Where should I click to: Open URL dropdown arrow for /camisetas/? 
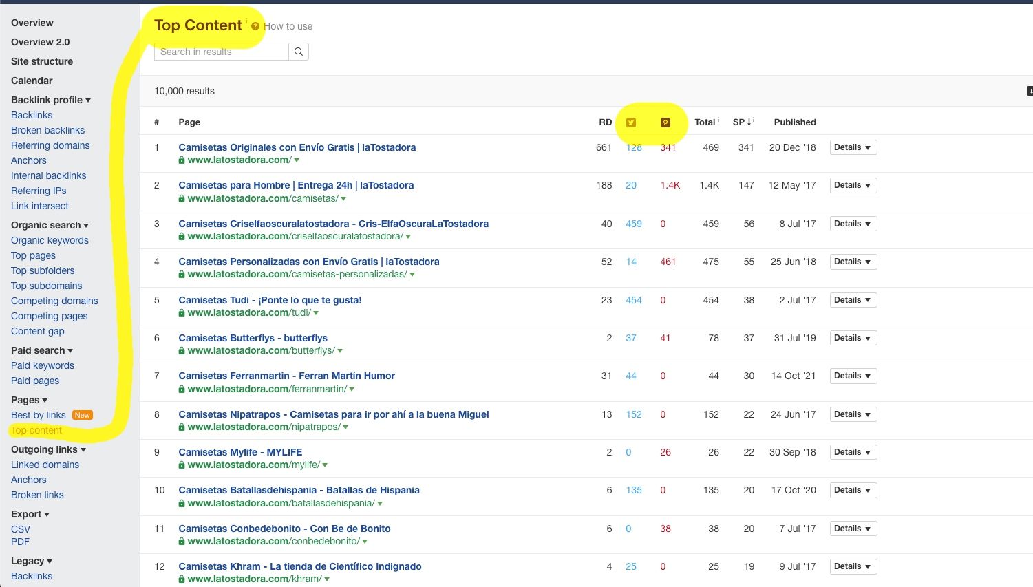point(343,199)
